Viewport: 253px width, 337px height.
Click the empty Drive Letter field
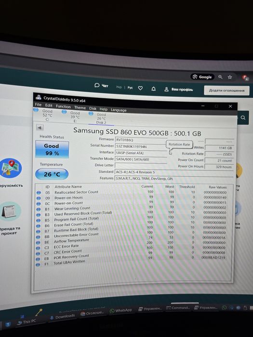click(141, 166)
